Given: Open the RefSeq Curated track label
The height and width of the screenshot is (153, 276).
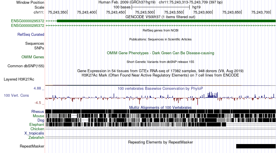Looking at the screenshot, I should pos(31,34).
